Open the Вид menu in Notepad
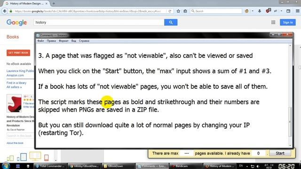Screen dimensions: 301x169 74,41
